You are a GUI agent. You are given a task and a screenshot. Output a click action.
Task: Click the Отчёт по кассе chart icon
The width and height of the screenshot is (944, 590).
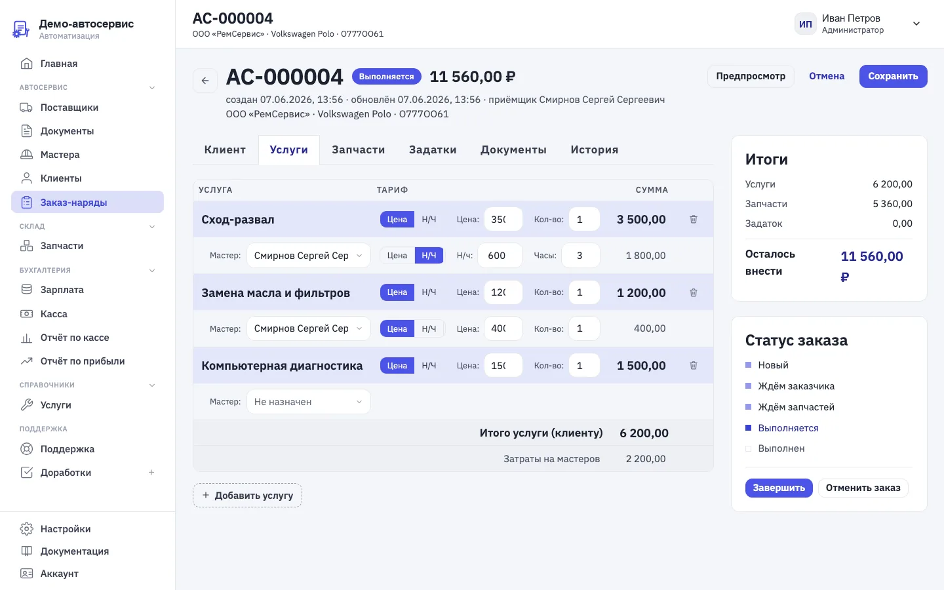[x=27, y=338]
